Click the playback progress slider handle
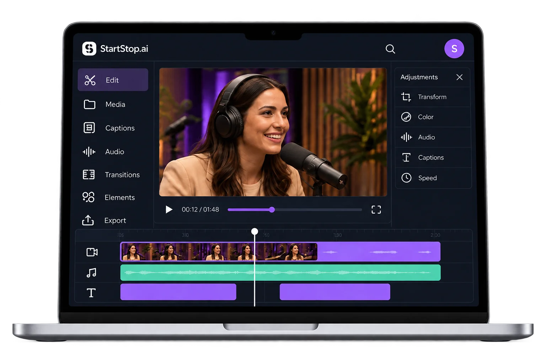This screenshot has width=546, height=364. 272,210
